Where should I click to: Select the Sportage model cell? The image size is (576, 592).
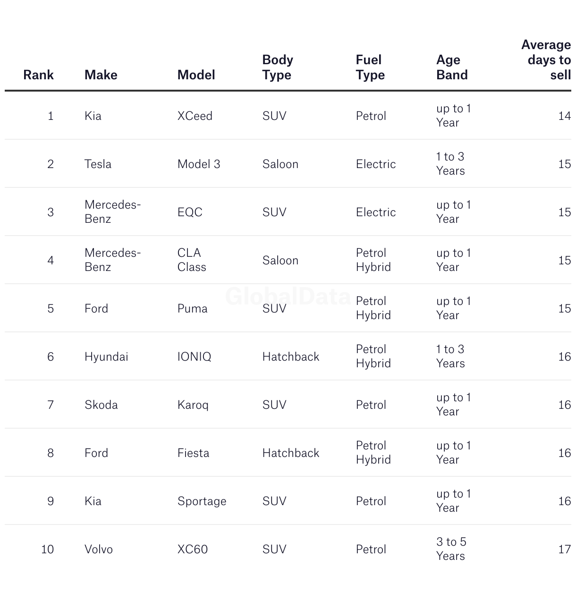pyautogui.click(x=202, y=501)
